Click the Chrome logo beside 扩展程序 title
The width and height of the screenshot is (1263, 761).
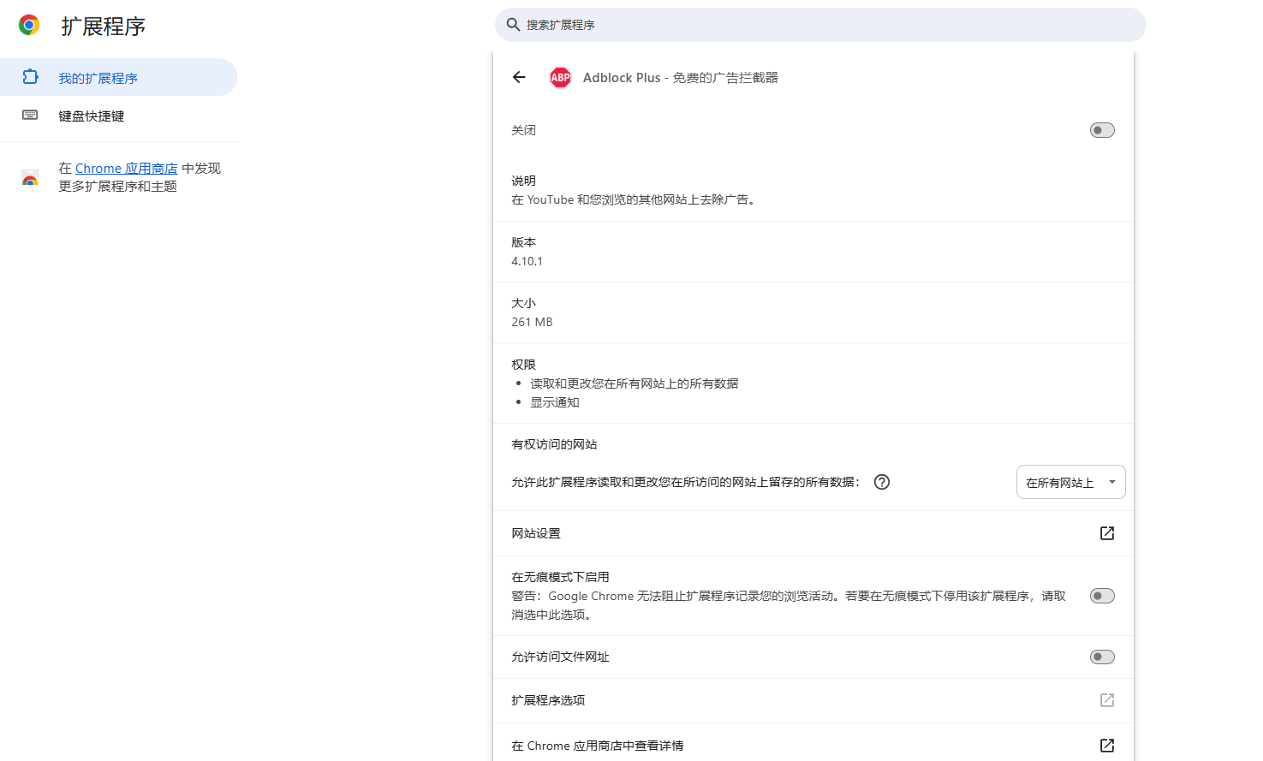[29, 26]
